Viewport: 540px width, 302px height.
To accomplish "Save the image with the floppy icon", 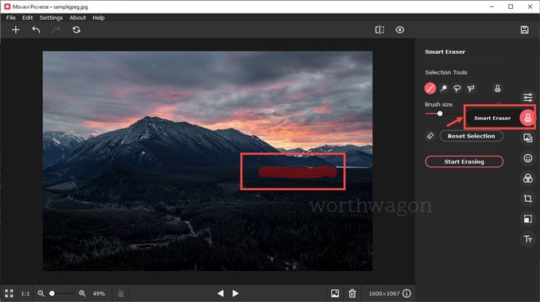I will (524, 30).
